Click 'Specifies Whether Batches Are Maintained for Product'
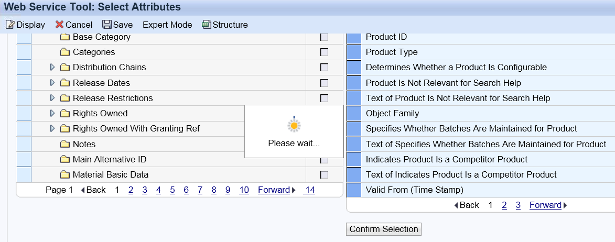 [471, 128]
